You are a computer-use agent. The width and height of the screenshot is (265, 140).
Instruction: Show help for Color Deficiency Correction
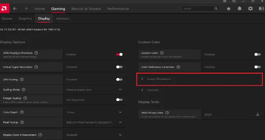click(x=178, y=67)
